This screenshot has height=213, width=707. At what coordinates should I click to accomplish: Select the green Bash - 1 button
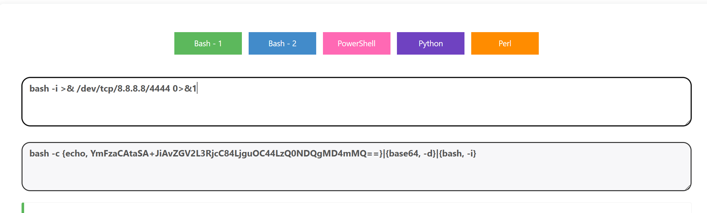click(x=208, y=43)
